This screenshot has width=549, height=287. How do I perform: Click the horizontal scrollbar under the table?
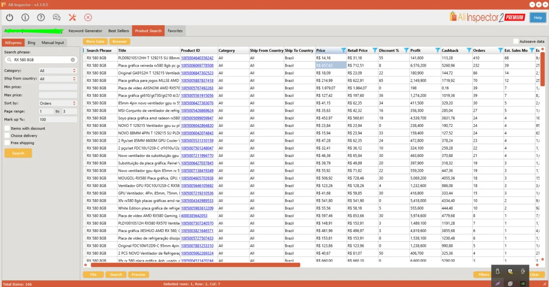pos(195,265)
